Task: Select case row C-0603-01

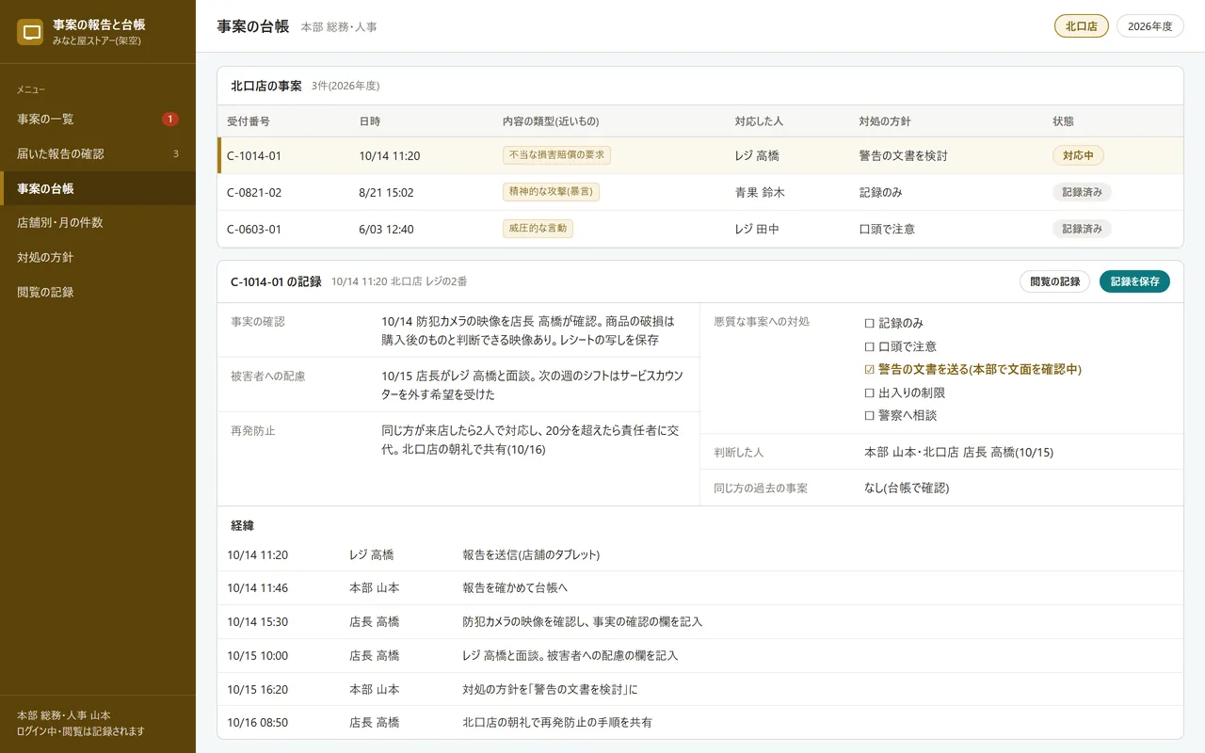Action: (700, 229)
